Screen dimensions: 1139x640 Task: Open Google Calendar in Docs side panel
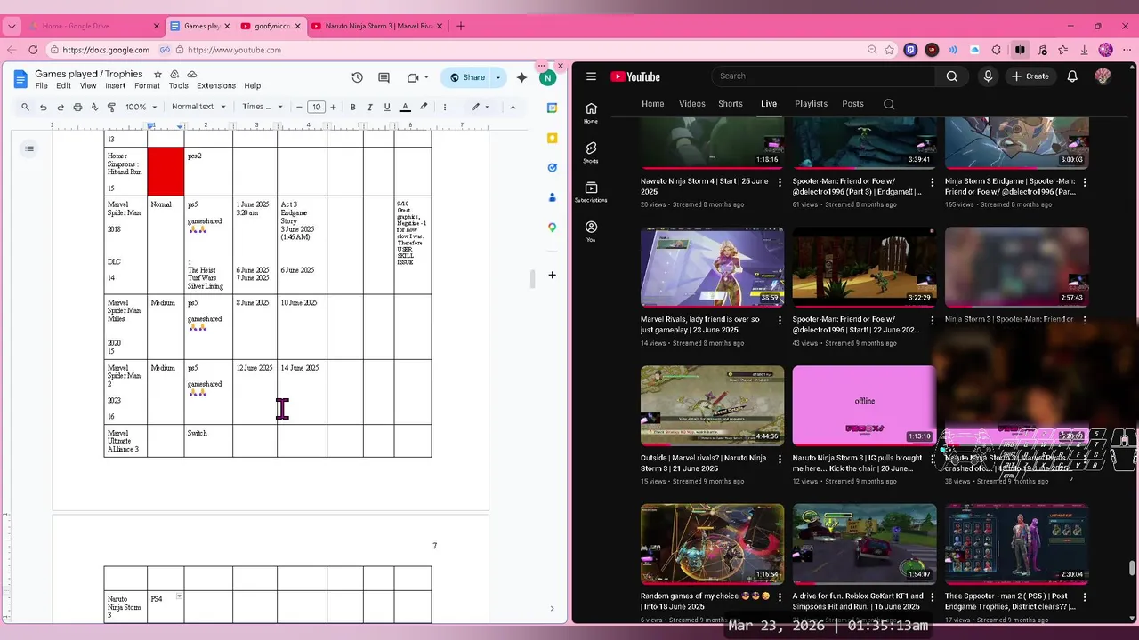(552, 108)
